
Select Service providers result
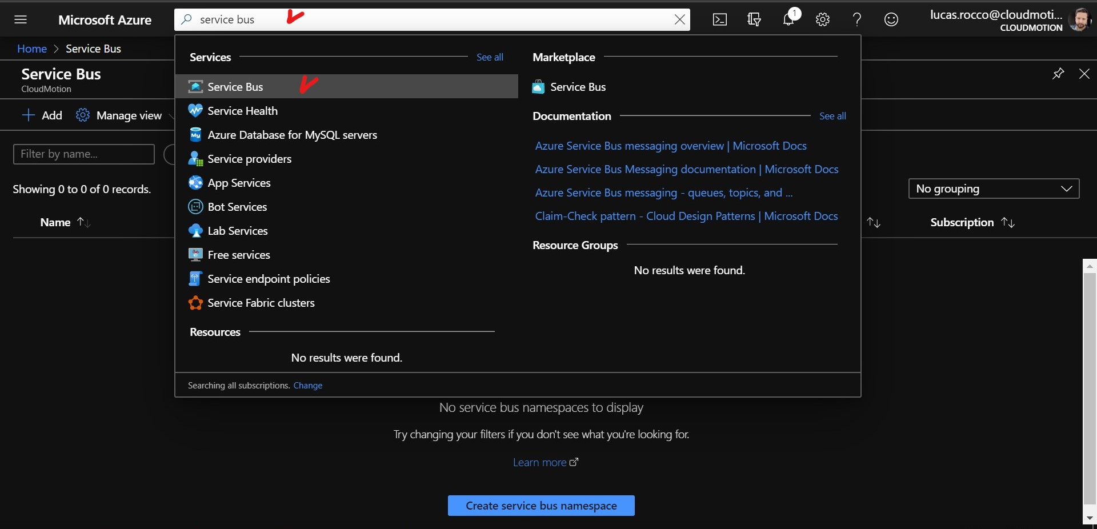point(346,159)
